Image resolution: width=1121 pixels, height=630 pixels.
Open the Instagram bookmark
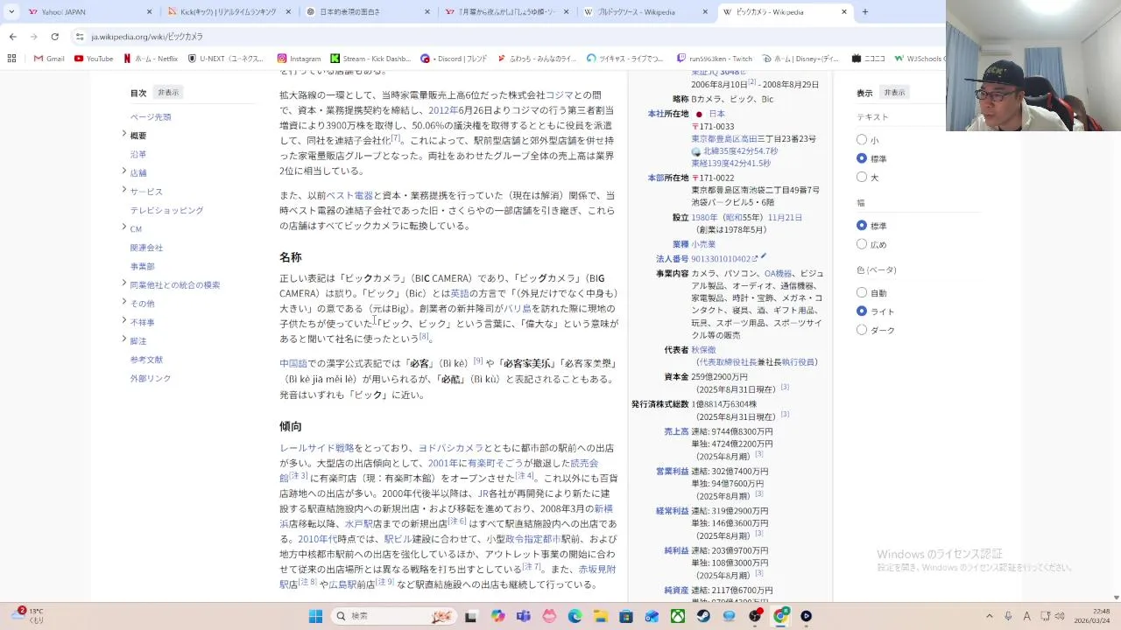(x=299, y=59)
